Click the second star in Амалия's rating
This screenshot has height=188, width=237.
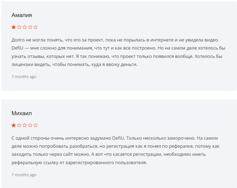tap(19, 27)
